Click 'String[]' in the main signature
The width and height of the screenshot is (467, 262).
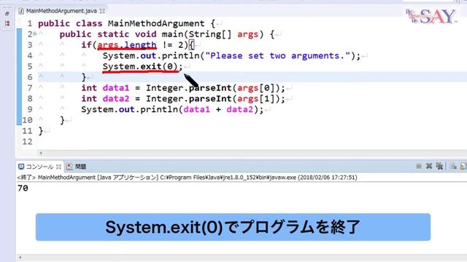pyautogui.click(x=210, y=34)
